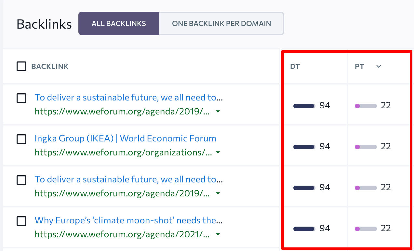This screenshot has height=251, width=414.
Task: Switch to the ALL BACKLINKS tab
Action: pyautogui.click(x=119, y=23)
